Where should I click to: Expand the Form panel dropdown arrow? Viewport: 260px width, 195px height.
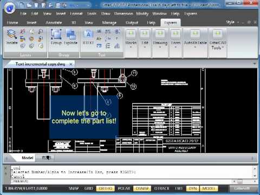click(175, 47)
